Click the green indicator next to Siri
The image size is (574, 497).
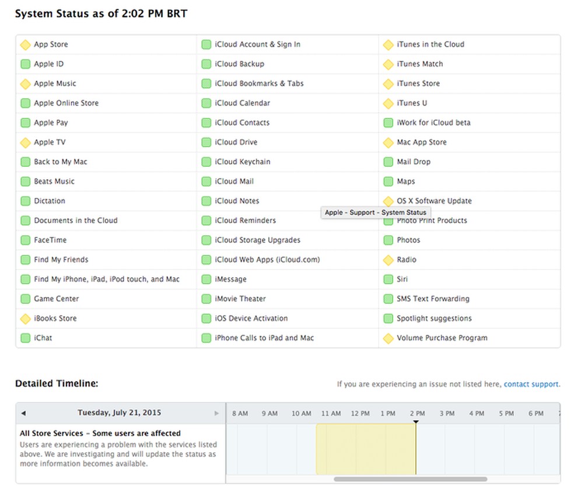tap(388, 279)
